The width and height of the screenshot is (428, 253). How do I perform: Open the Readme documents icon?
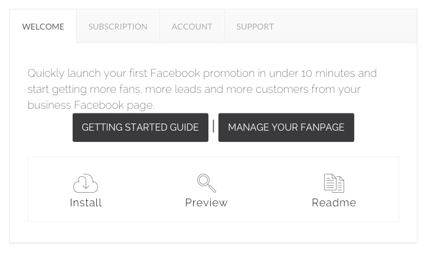tap(334, 183)
